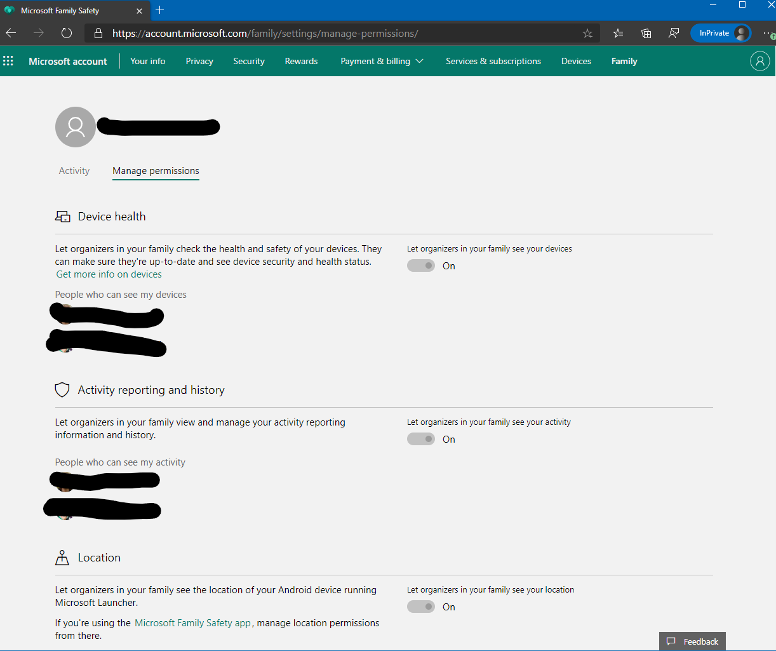Click the Activity reporting shield icon

click(62, 390)
